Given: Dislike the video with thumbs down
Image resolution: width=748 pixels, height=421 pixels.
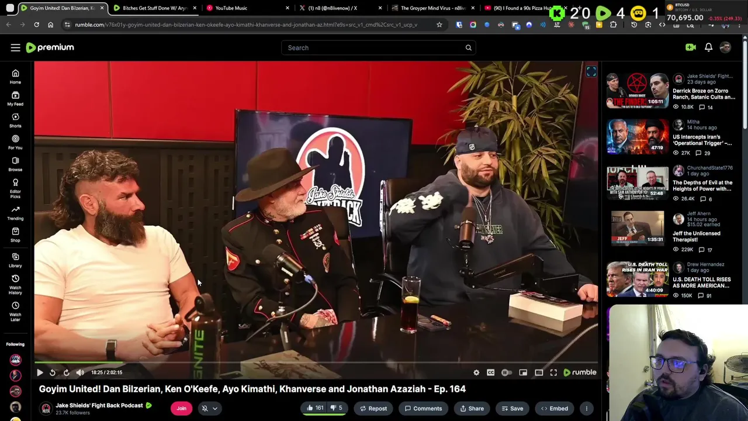Looking at the screenshot, I should 337,408.
